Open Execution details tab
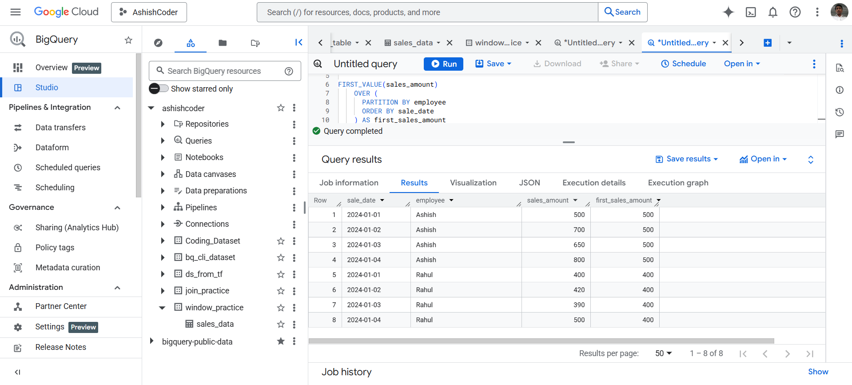The width and height of the screenshot is (852, 385). 594,183
